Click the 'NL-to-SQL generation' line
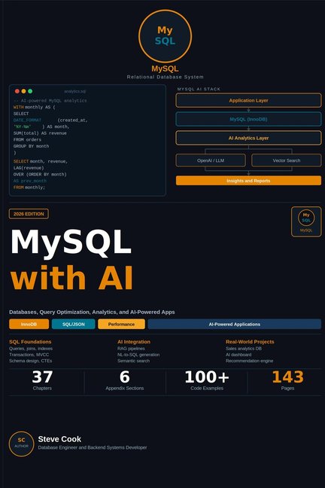Viewport: 325px width, 488px height. point(138,355)
